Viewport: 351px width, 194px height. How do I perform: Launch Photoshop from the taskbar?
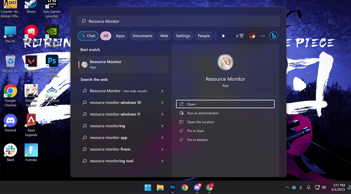172,188
